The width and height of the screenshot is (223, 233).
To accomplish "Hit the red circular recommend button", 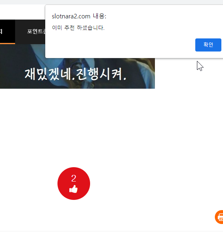I will click(74, 184).
